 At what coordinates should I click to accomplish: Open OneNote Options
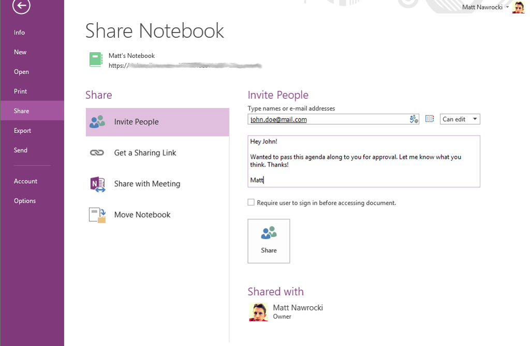click(x=25, y=201)
